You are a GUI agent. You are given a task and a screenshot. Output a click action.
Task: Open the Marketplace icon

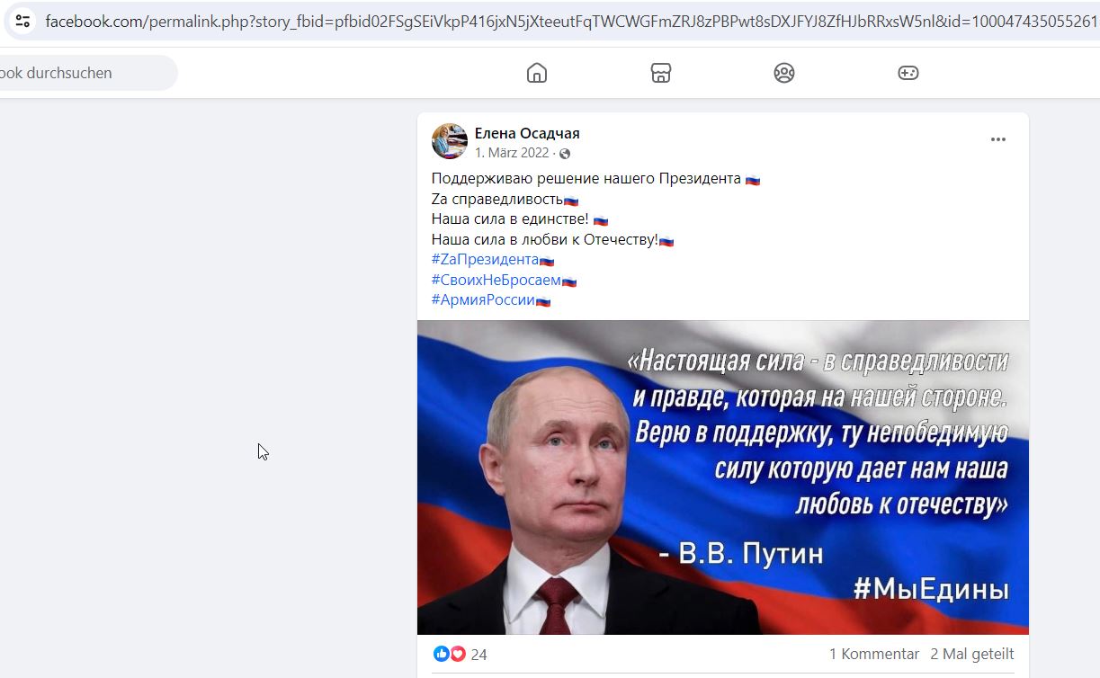tap(661, 73)
